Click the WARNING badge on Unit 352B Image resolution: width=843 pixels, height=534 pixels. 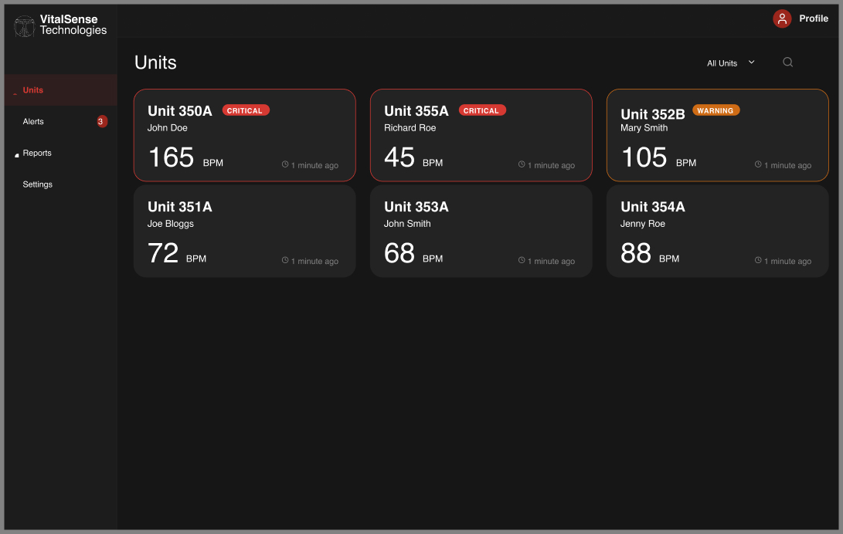716,110
